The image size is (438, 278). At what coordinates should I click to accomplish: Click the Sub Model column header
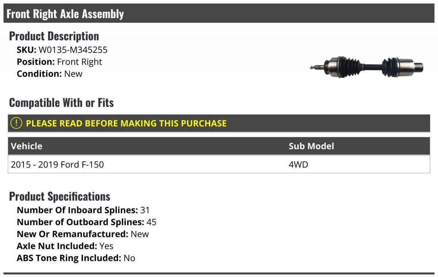point(311,146)
